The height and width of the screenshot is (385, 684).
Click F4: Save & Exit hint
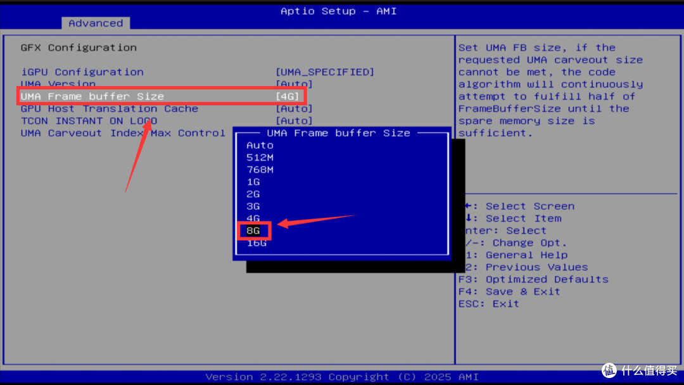[509, 292]
